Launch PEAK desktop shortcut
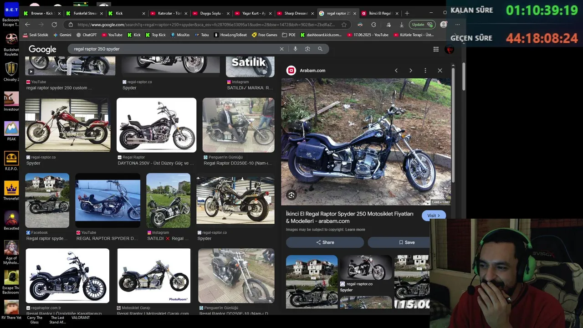This screenshot has width=583, height=328. [x=11, y=131]
